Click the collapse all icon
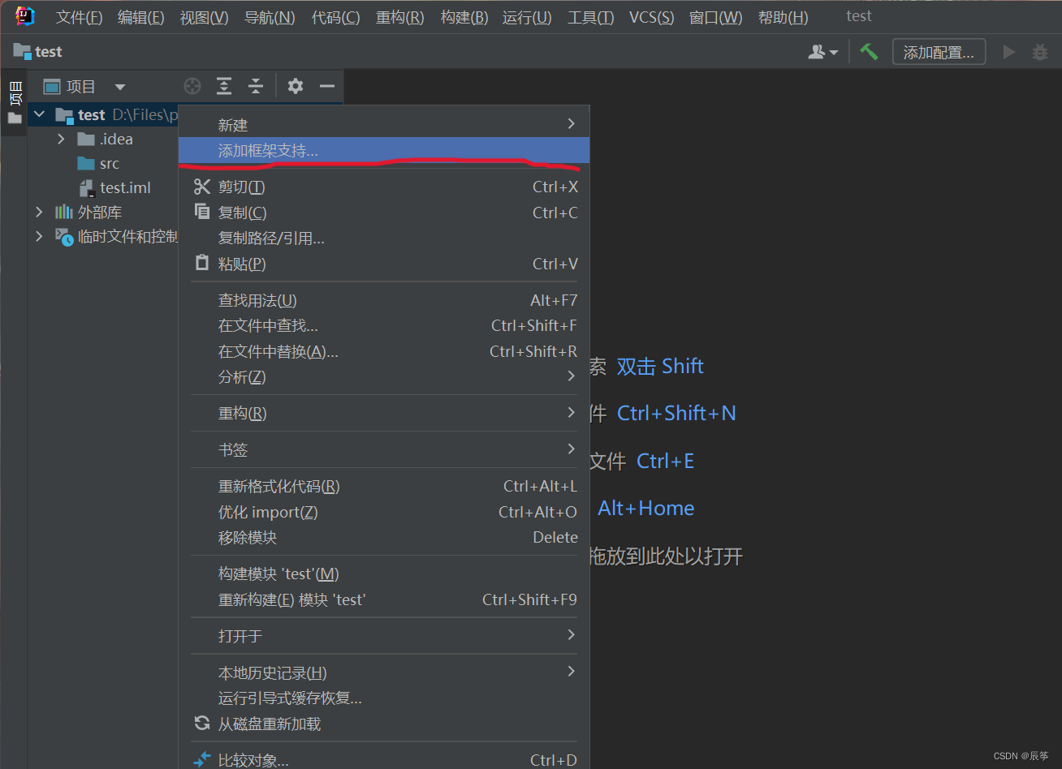This screenshot has width=1062, height=769. [256, 86]
